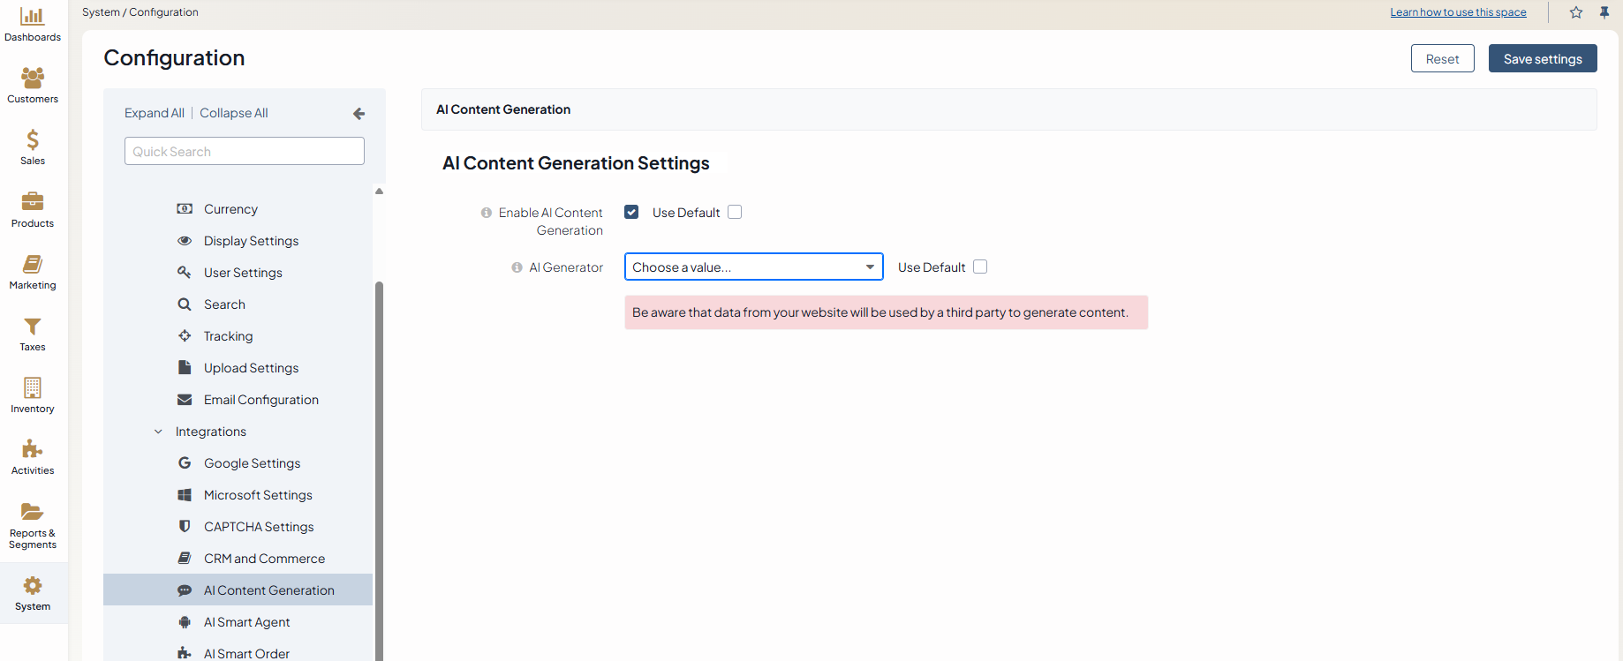Screen dimensions: 1623x661
Task: Click the Save settings button
Action: [x=1542, y=59]
